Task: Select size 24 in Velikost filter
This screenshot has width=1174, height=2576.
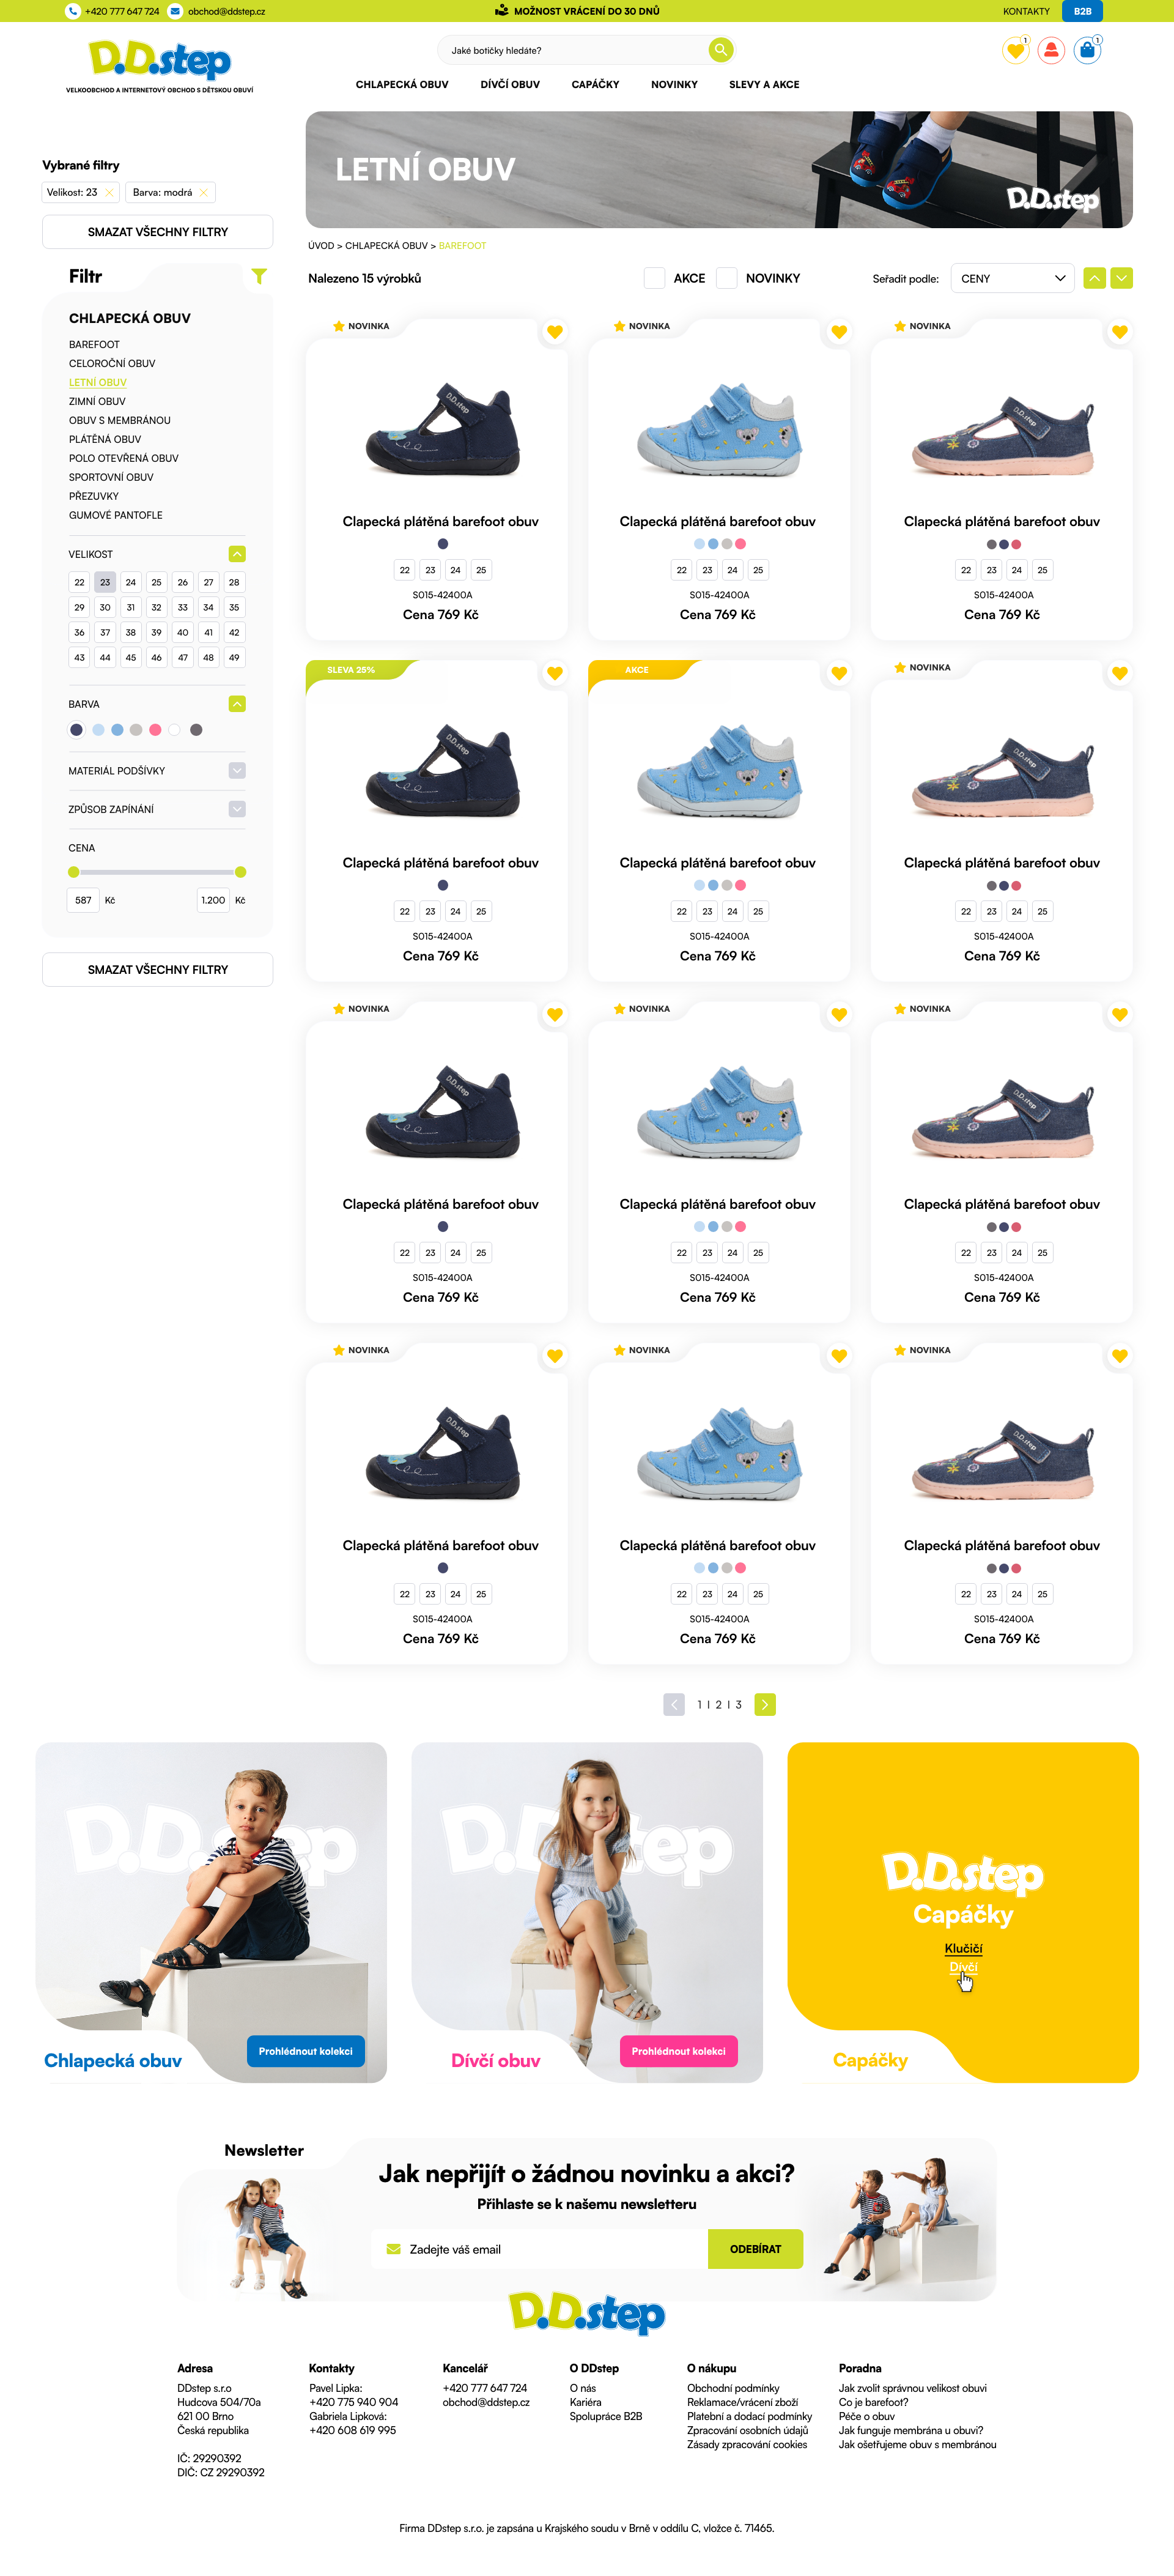Action: pos(131,582)
